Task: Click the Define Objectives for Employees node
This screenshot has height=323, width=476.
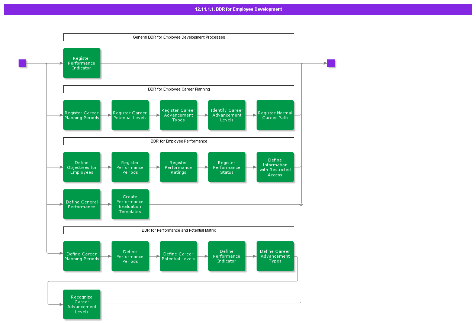Action: click(x=82, y=167)
